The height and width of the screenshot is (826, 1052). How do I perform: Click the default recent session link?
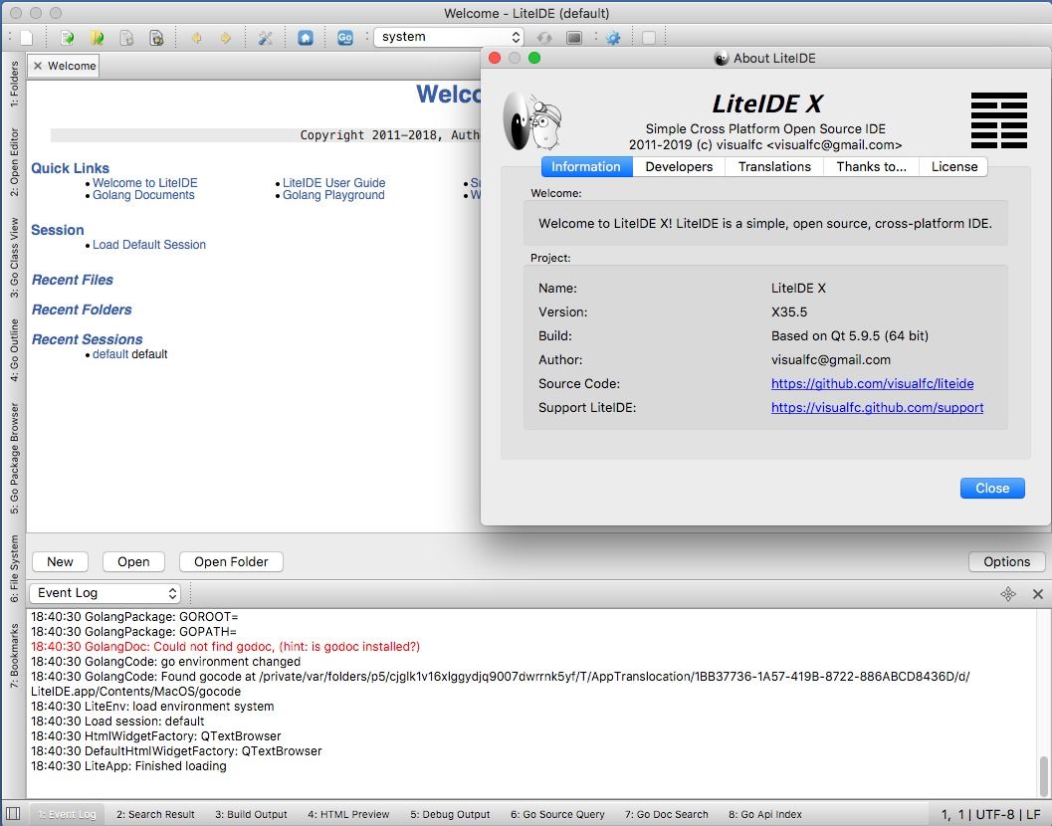(110, 354)
